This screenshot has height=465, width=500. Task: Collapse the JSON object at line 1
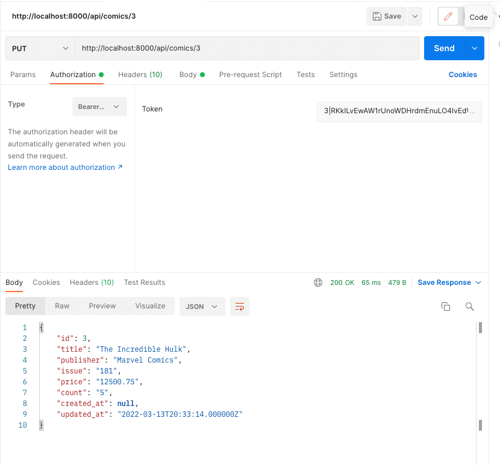[41, 327]
